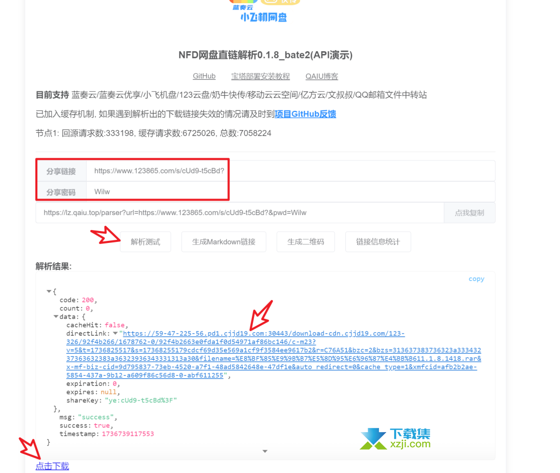Collapse the data object triangle
The width and height of the screenshot is (560, 473).
(x=55, y=317)
